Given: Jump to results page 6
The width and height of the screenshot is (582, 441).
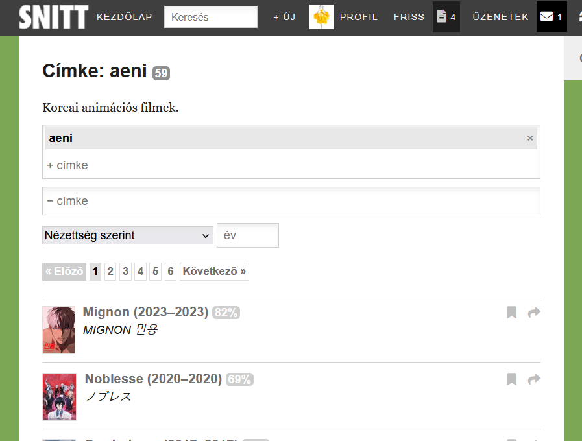Looking at the screenshot, I should [x=171, y=272].
